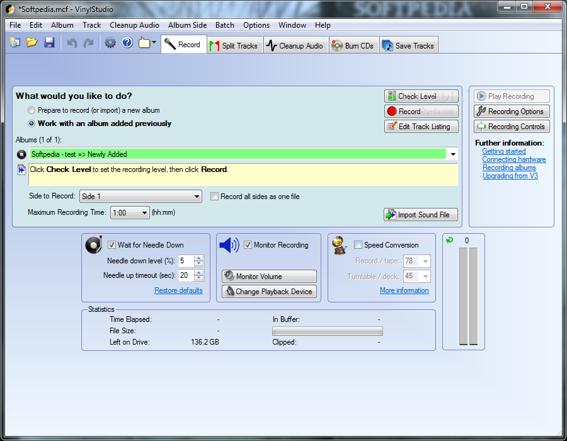Click the VinylStudio app icon in title bar
The height and width of the screenshot is (441, 567).
[10, 9]
